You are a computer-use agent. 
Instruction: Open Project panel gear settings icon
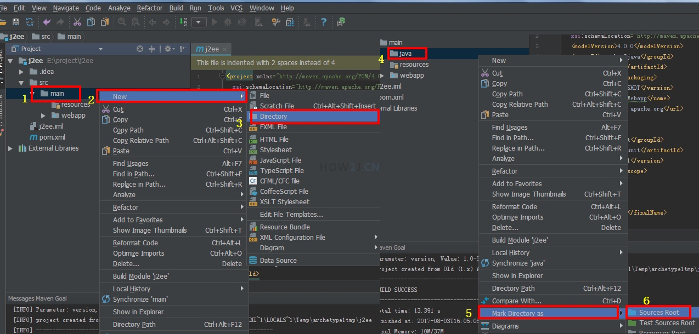168,49
